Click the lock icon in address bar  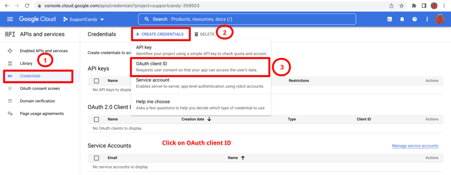click(40, 5)
